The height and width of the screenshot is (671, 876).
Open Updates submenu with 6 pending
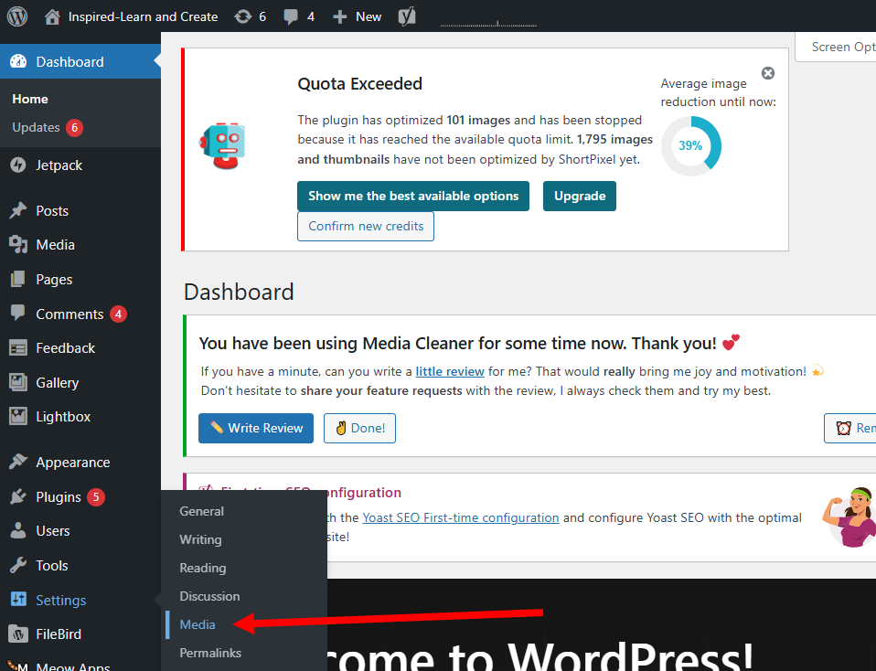click(x=48, y=127)
